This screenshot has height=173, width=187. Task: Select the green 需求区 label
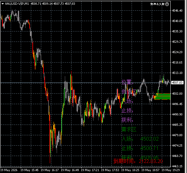[129, 129]
